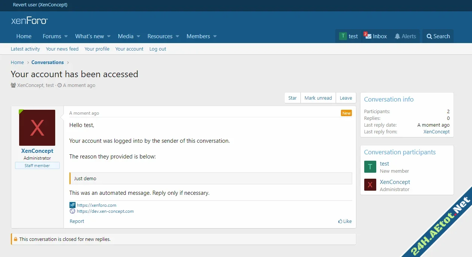The width and height of the screenshot is (472, 257).
Task: Click XenConcept's red avatar in Conversation participants
Action: tap(370, 185)
